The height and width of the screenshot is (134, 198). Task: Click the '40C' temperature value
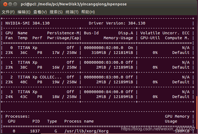[24, 82]
